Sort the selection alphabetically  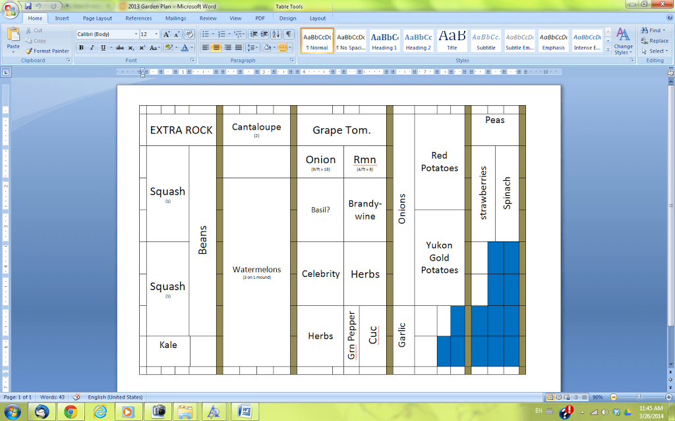(x=276, y=34)
